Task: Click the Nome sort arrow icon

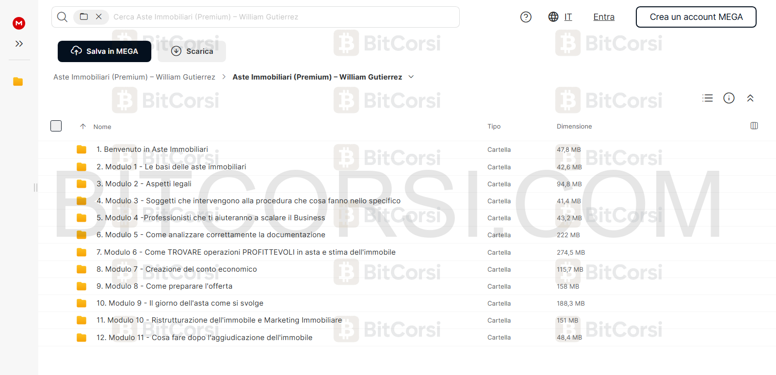Action: tap(83, 127)
